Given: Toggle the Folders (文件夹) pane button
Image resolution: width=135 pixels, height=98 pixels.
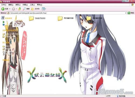Looking at the screenshot, I should tap(35, 9).
